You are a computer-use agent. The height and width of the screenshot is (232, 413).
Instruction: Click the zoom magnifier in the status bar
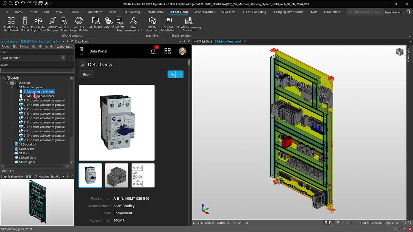(x=405, y=223)
